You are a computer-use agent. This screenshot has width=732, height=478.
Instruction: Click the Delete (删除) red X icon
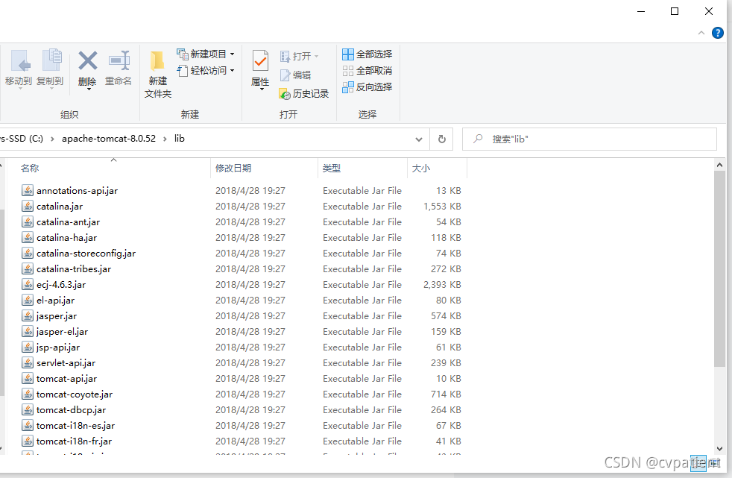click(x=88, y=61)
